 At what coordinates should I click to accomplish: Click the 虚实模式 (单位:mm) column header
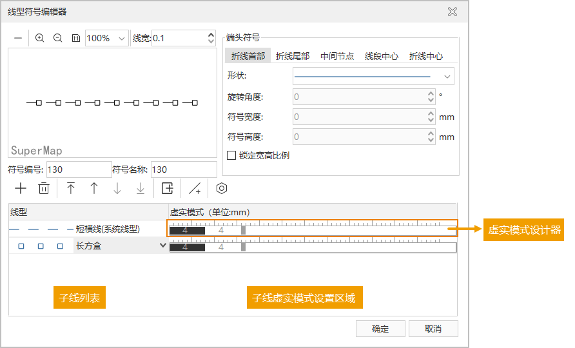313,212
